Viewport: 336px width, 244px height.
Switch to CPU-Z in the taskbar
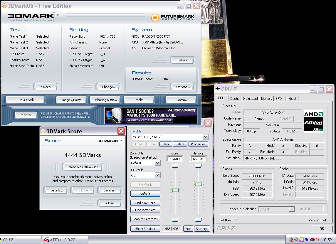pos(20,240)
